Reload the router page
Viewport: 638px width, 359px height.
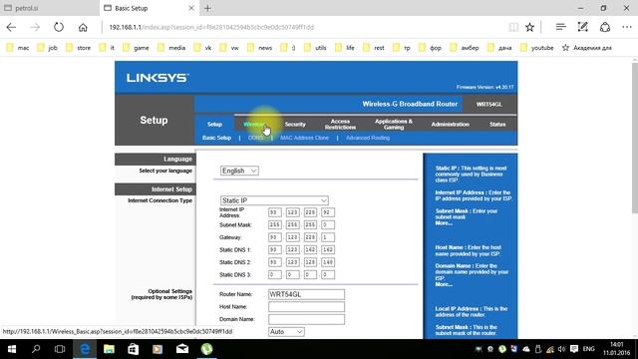tap(59, 27)
